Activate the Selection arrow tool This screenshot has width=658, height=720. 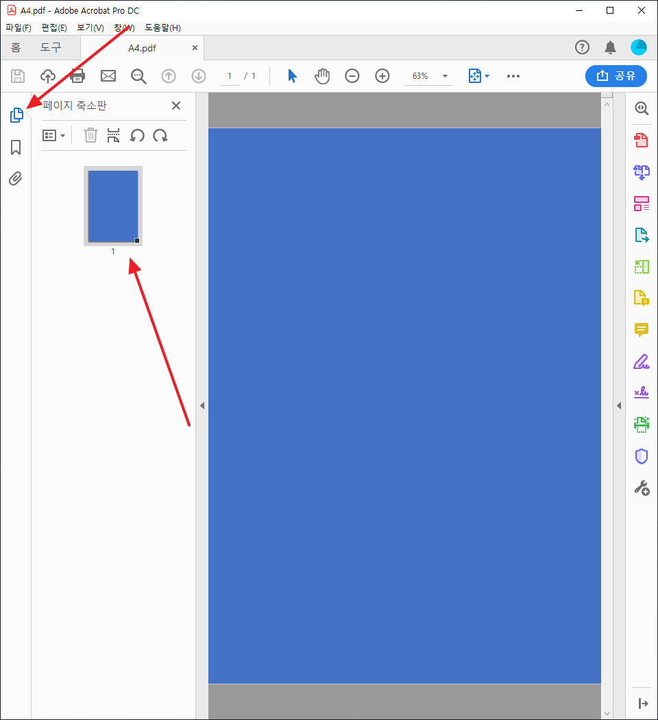pyautogui.click(x=292, y=75)
